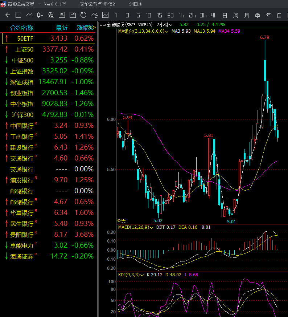Click the save floppy disk icon

click(73, 15)
